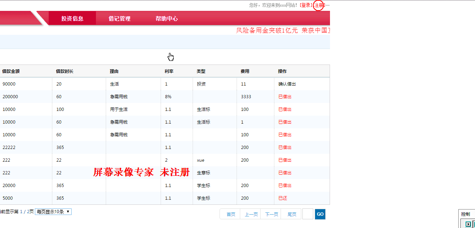This screenshot has width=475, height=228.
Task: Select the 90000 amount cell
Action: pos(9,84)
